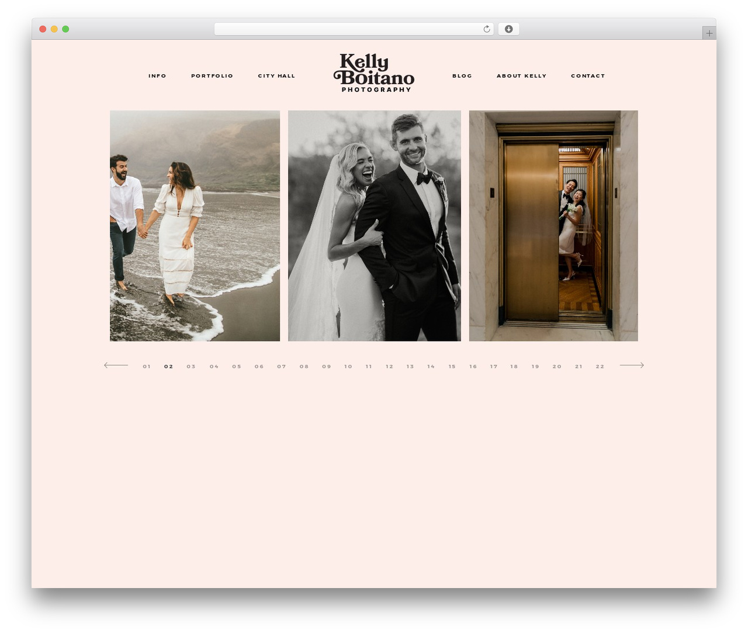Viewport: 748px width, 633px height.
Task: Jump to slide 18
Action: click(514, 367)
